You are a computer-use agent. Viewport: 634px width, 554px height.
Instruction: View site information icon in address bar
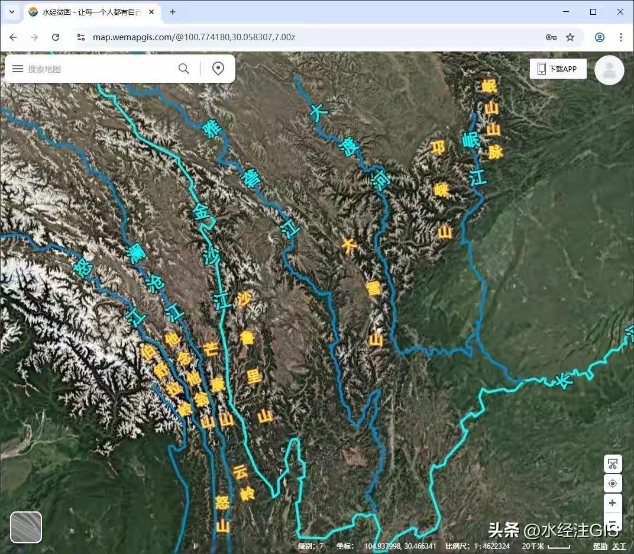(x=81, y=37)
